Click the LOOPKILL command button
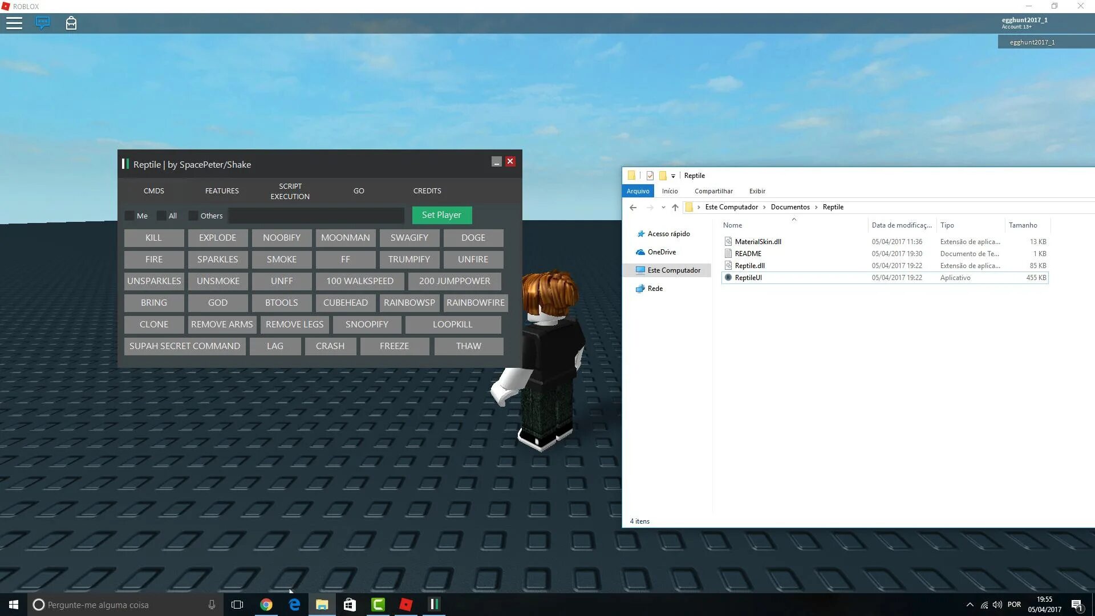 [x=452, y=324]
